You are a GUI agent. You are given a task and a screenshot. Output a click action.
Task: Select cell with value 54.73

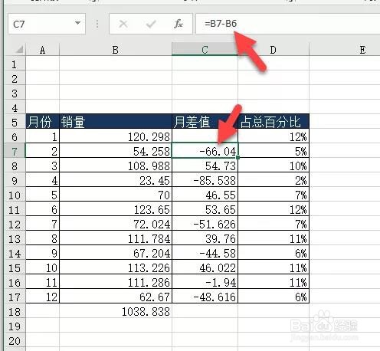pyautogui.click(x=205, y=166)
